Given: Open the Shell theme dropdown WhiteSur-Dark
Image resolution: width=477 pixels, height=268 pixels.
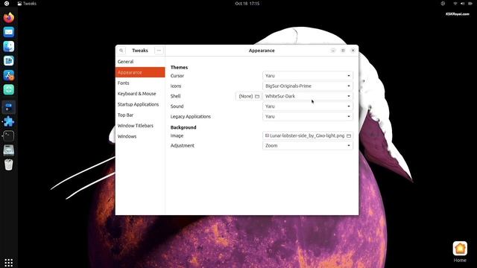Looking at the screenshot, I should [308, 96].
